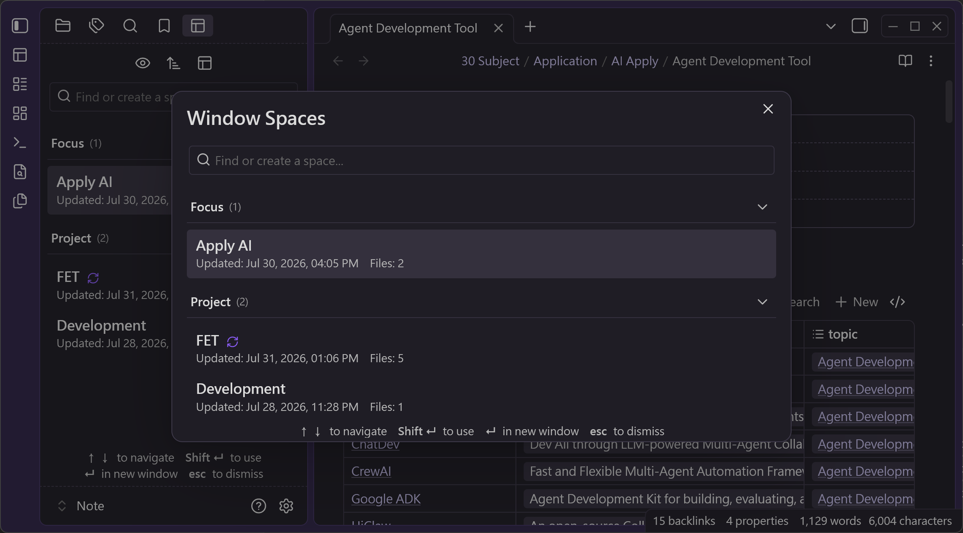This screenshot has width=963, height=533.
Task: Open the CrewAI link
Action: point(371,471)
